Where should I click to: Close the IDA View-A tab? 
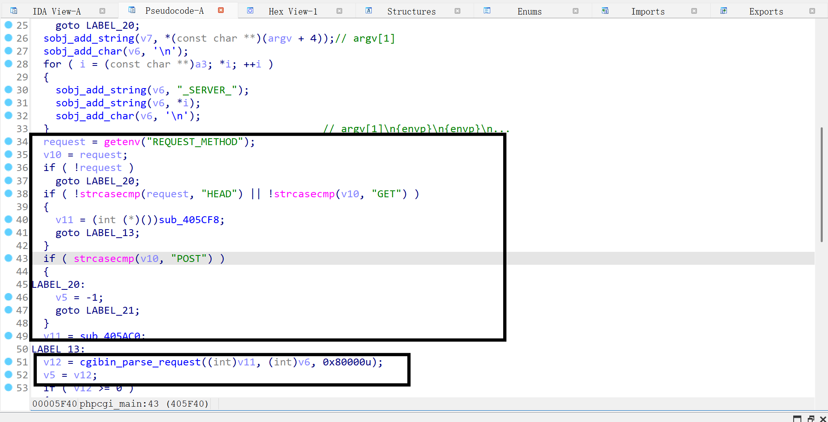(102, 11)
